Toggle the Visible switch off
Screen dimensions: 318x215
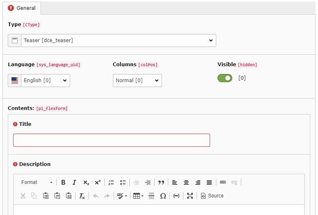pyautogui.click(x=225, y=78)
